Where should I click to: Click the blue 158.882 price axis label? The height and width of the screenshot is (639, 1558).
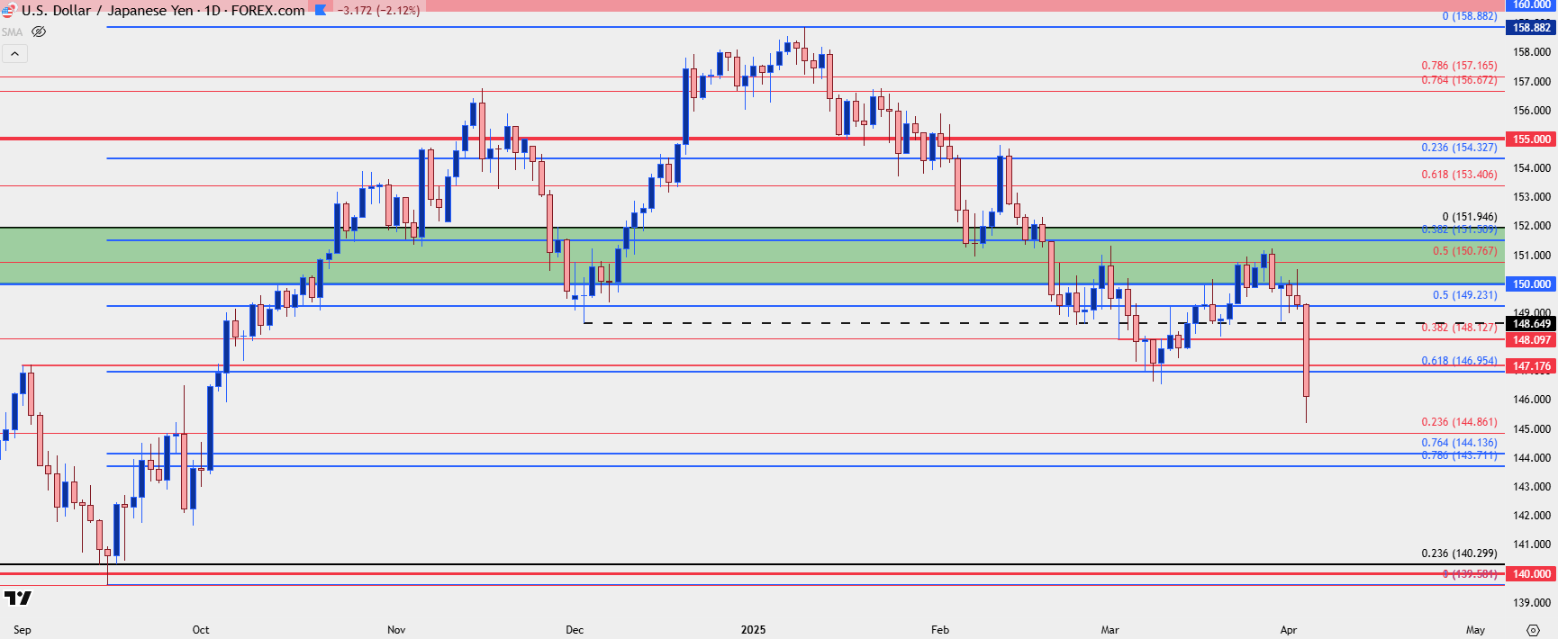click(1531, 28)
